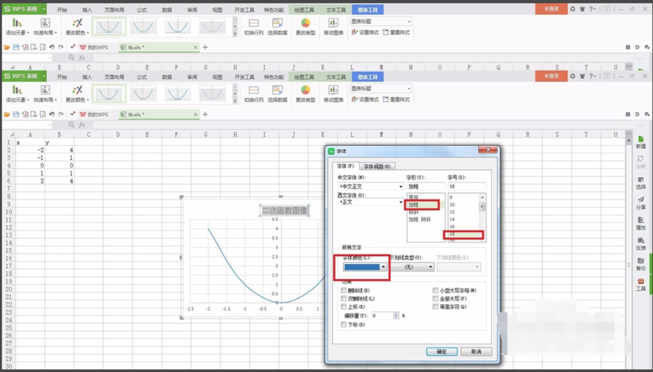Switch to the 字符间距 tab in dialog
Viewport: 653px width, 372px height.
click(378, 167)
